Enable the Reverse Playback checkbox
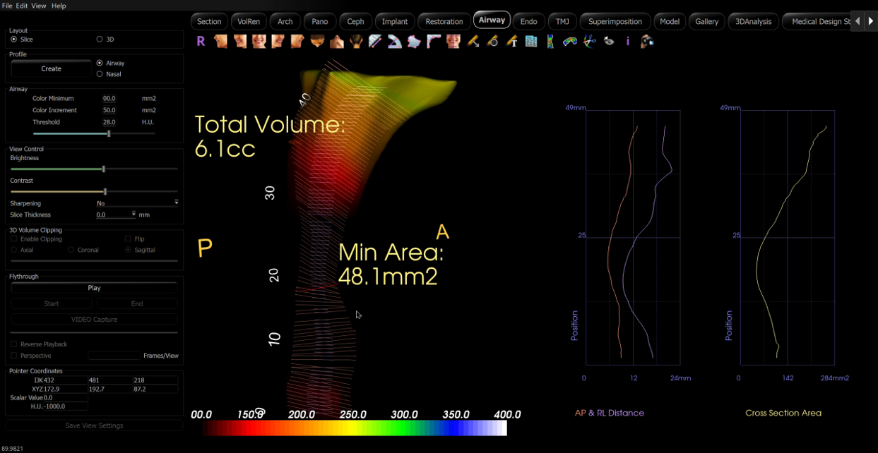This screenshot has width=878, height=453. pyautogui.click(x=14, y=344)
